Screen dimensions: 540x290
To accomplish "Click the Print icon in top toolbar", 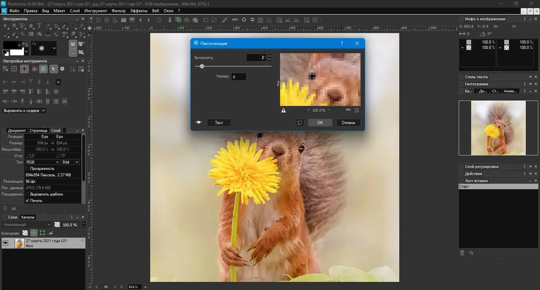I will [160, 20].
